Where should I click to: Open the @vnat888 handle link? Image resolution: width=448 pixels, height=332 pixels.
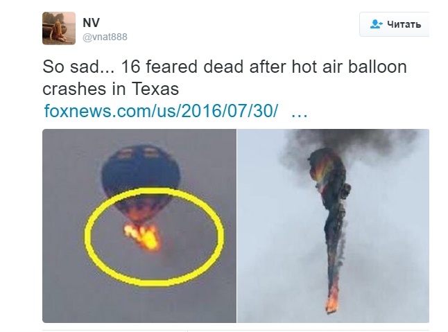[x=105, y=37]
